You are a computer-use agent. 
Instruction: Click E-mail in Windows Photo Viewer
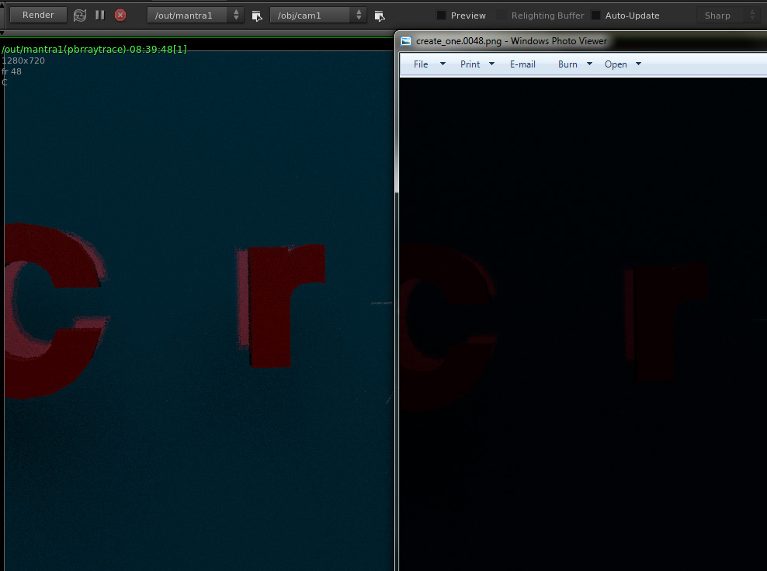522,64
